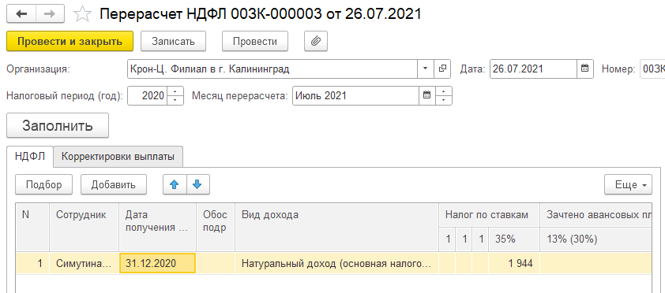Open calendar for Месяц перерасчета field
This screenshot has height=293, width=665.
tap(427, 95)
